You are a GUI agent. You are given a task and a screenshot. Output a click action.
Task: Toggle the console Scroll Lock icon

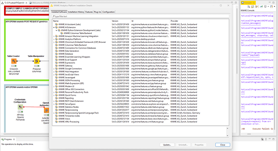(x=253, y=6)
